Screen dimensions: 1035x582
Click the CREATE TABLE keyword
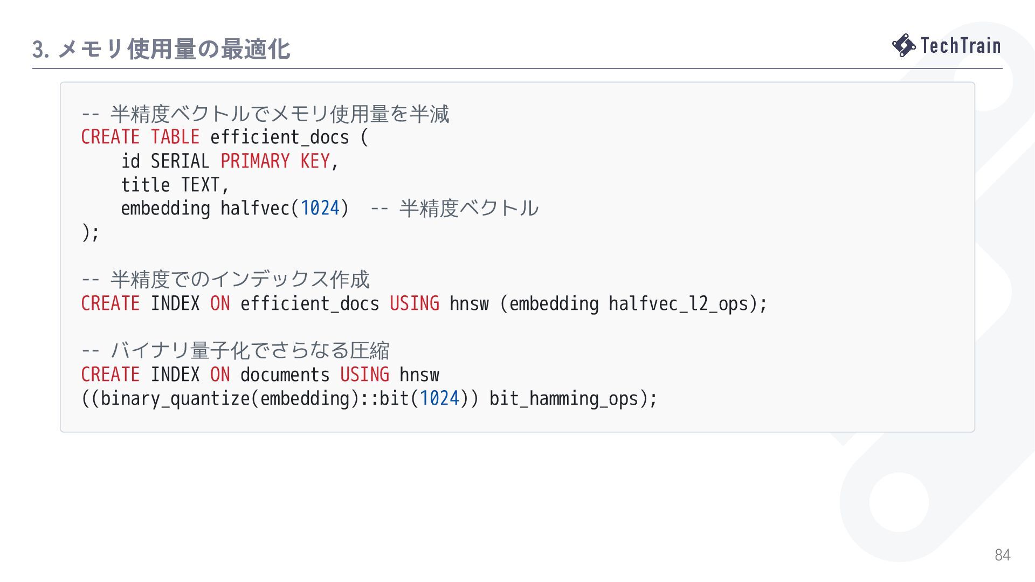click(140, 137)
